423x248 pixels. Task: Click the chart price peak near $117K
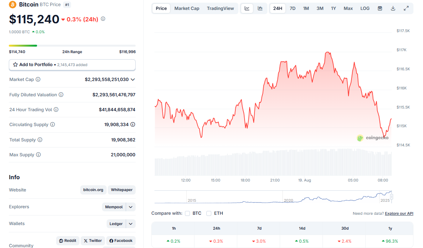pos(328,52)
